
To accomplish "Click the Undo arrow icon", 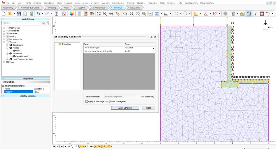I will coord(38,14).
